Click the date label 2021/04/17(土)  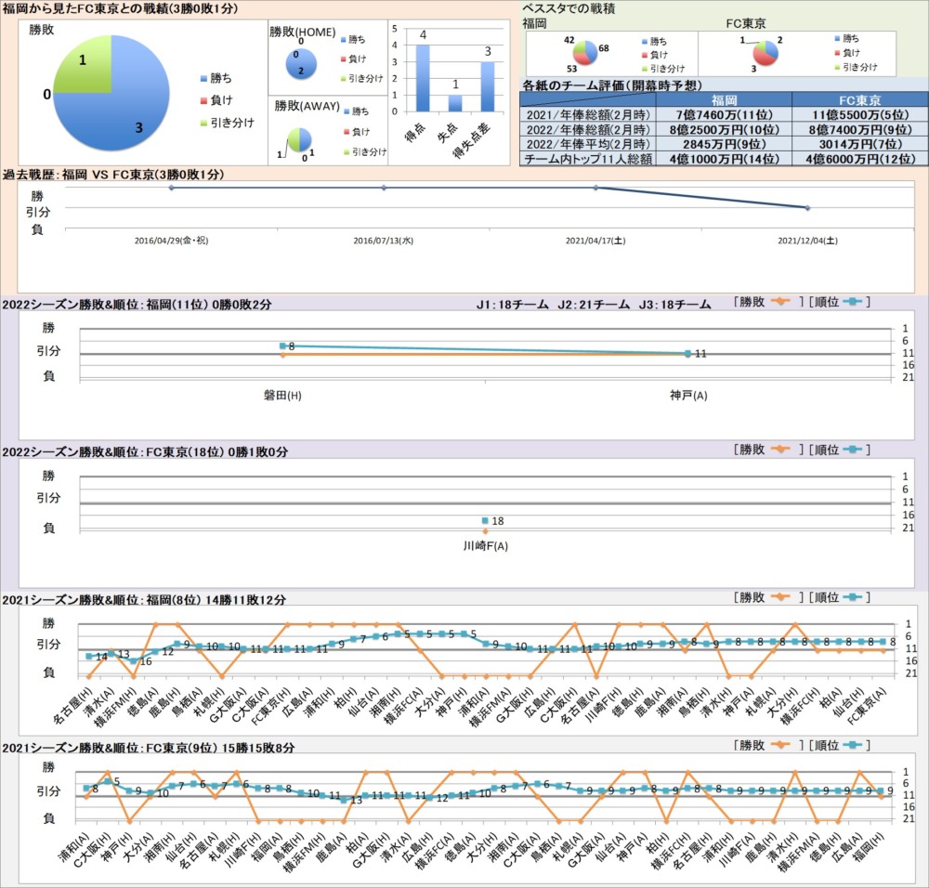click(595, 241)
